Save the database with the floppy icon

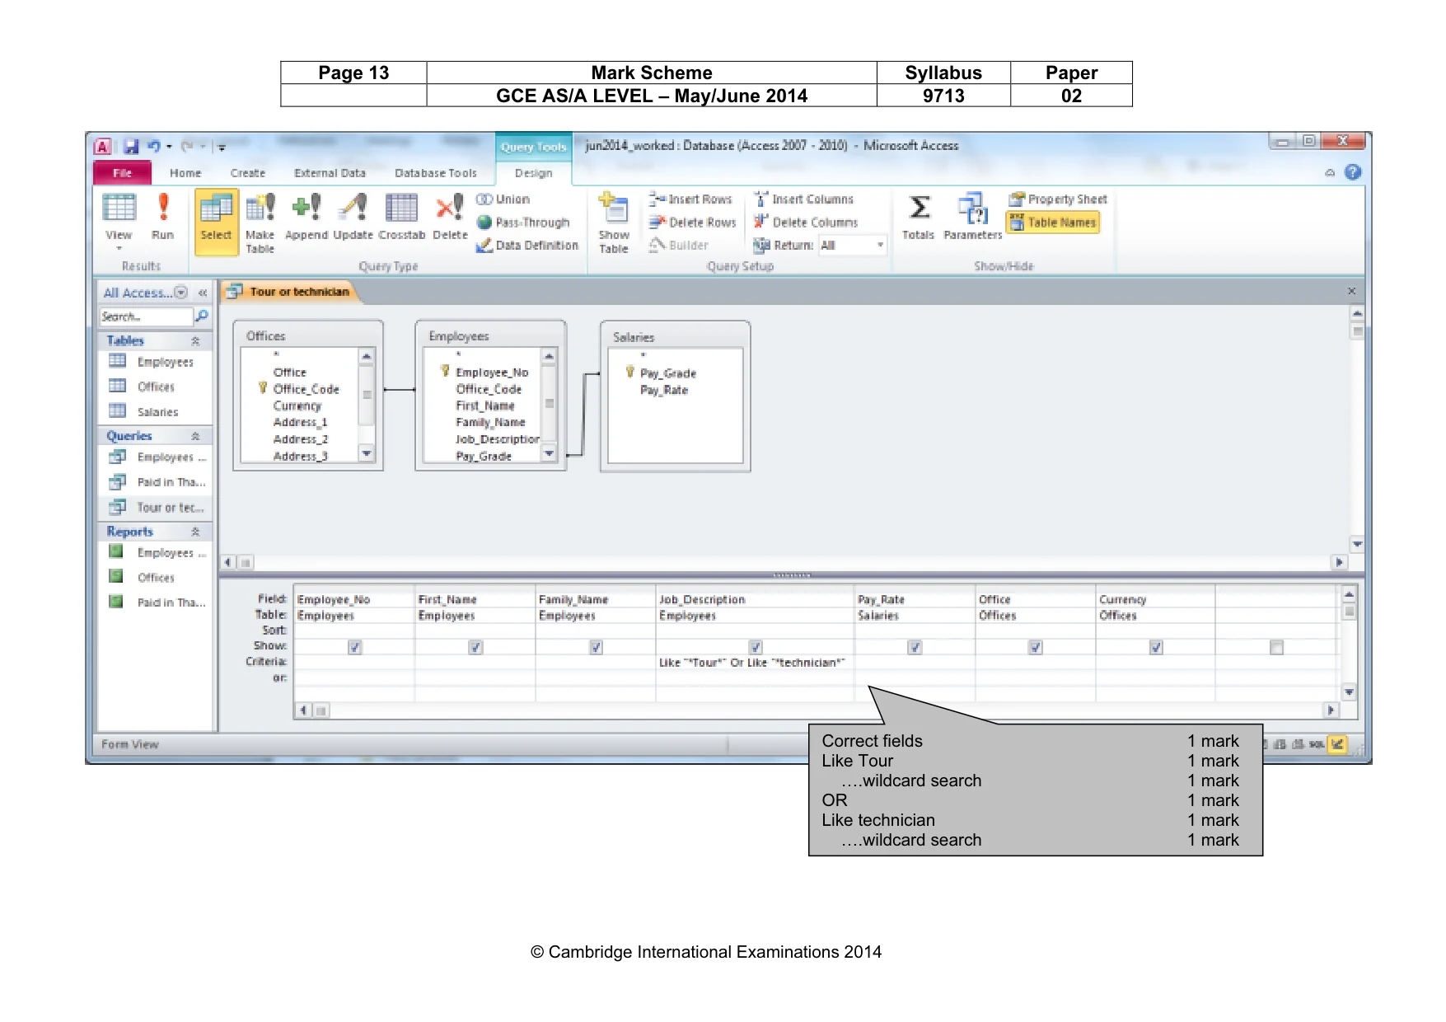point(131,147)
